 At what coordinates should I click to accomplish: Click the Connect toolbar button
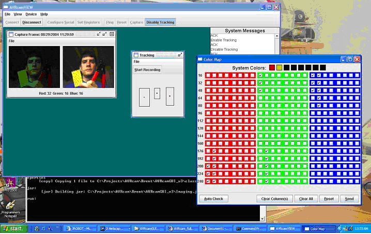coord(12,22)
